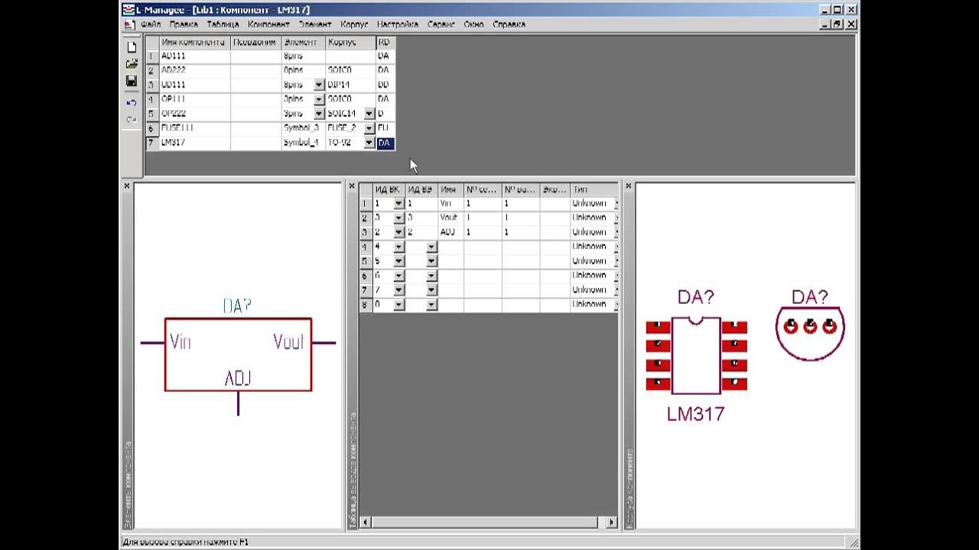Expand the ИД ВК dropdown in pin row 8
This screenshot has width=979, height=550.
click(x=398, y=305)
